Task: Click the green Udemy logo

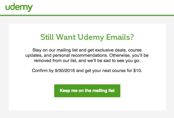Action: click(x=19, y=7)
